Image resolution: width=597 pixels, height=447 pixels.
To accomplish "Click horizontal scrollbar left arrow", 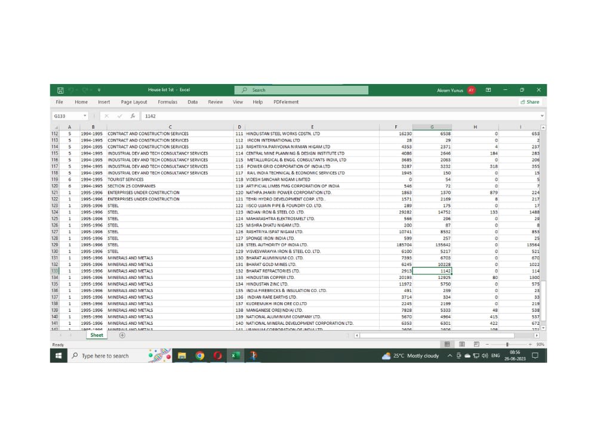I will pos(357,336).
